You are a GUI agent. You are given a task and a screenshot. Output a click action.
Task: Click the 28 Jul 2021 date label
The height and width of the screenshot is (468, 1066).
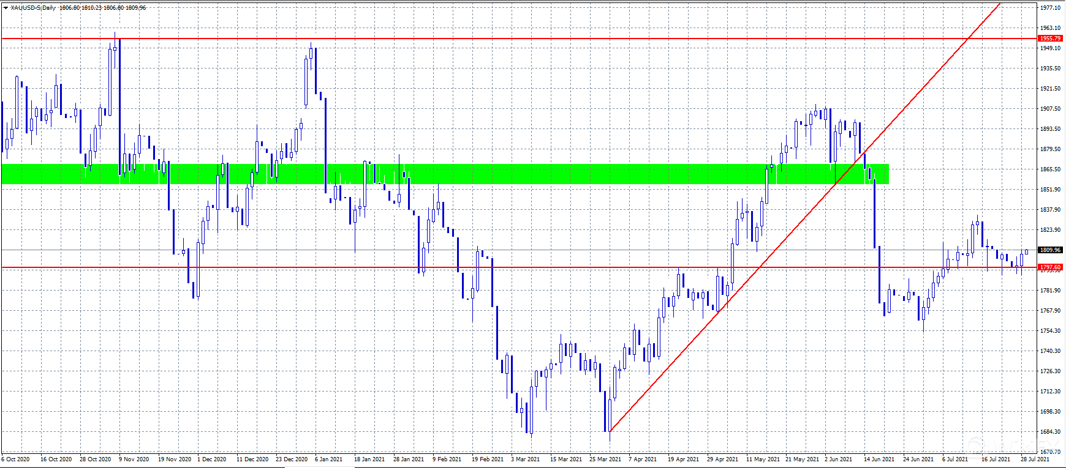coord(1035,459)
